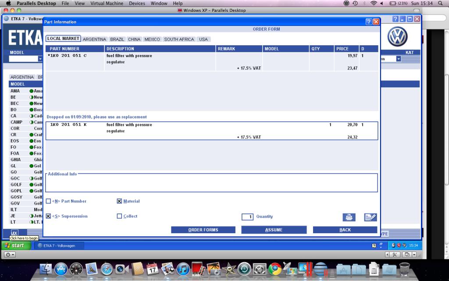This screenshot has height=281, width=449.
Task: Click the Parallels configure tools button
Action: [394, 255]
